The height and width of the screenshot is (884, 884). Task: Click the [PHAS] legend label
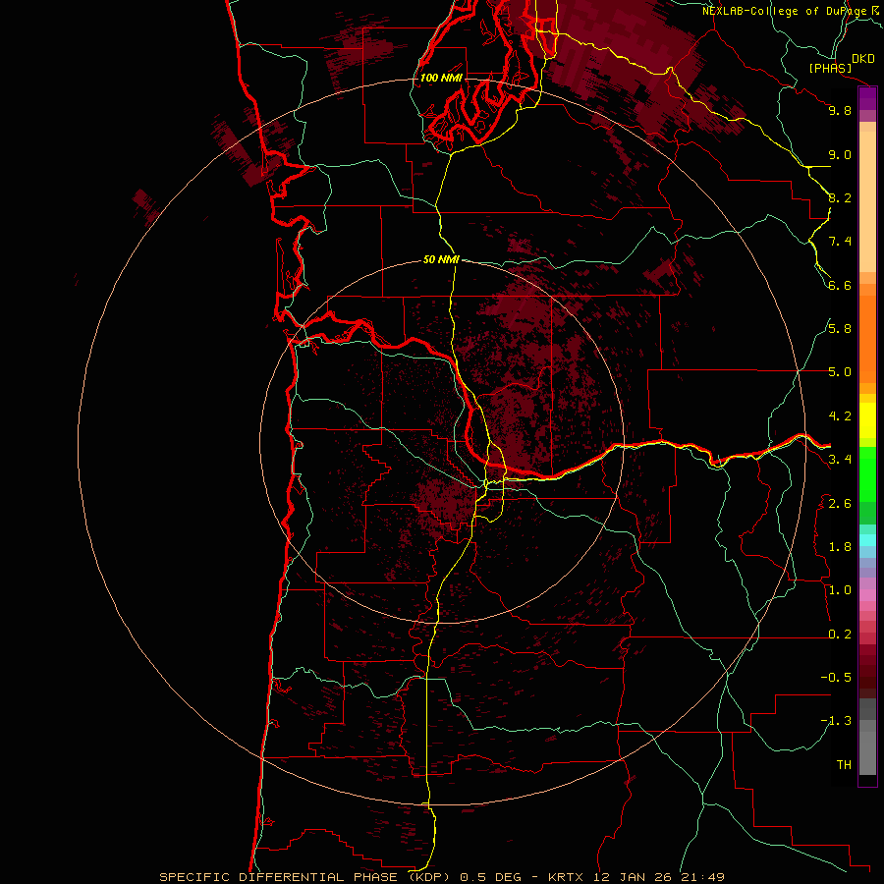(x=830, y=68)
